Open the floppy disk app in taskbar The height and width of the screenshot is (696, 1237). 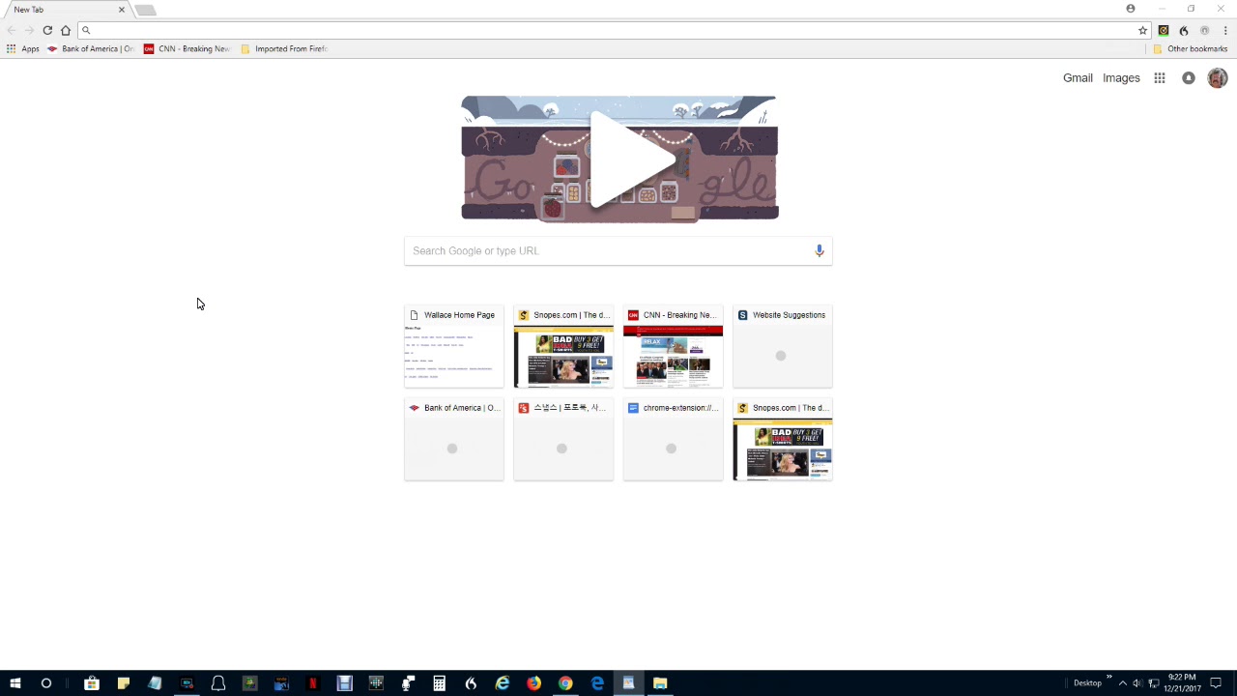click(345, 683)
